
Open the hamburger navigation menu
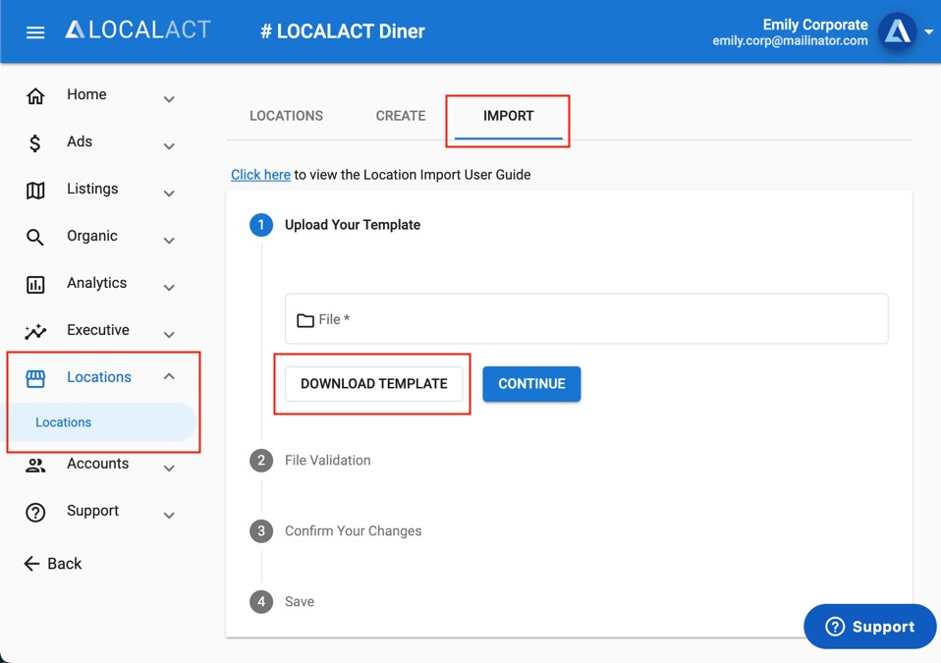coord(35,32)
